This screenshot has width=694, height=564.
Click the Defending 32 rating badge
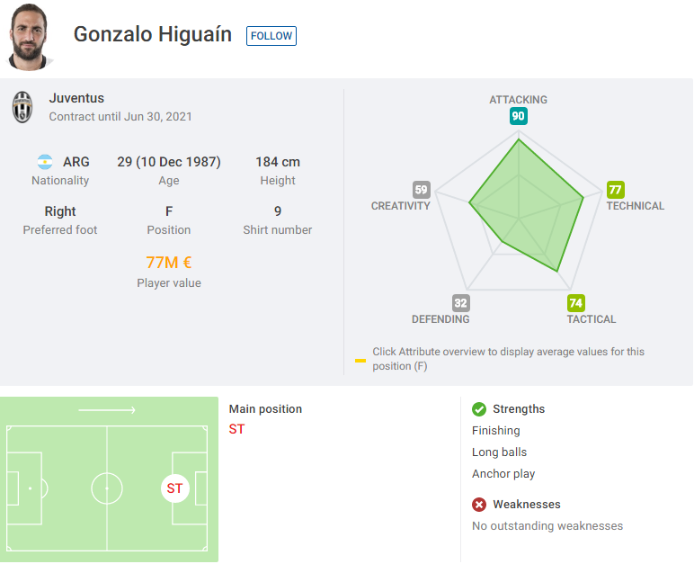[x=460, y=303]
